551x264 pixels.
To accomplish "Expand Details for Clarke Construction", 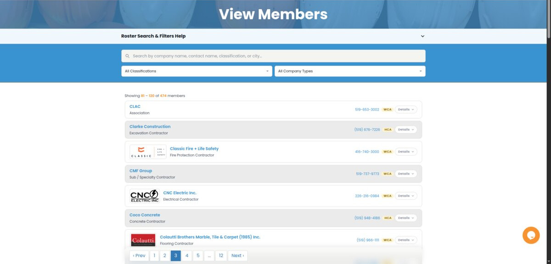I will click(406, 129).
